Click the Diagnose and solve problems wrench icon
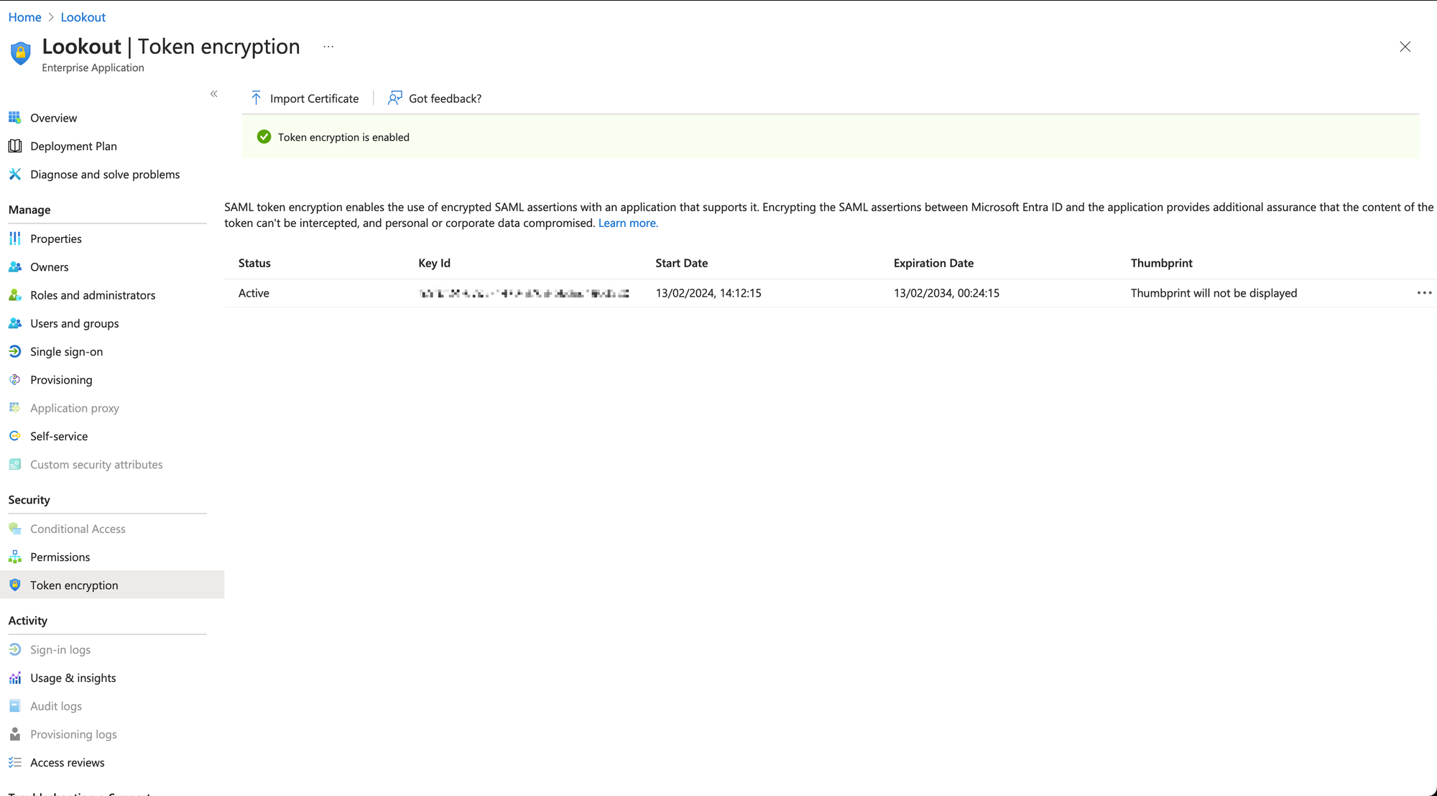The width and height of the screenshot is (1437, 796). point(15,175)
